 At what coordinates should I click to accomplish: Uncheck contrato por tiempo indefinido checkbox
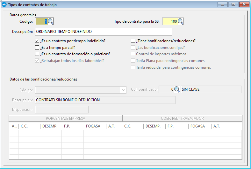click(x=37, y=41)
